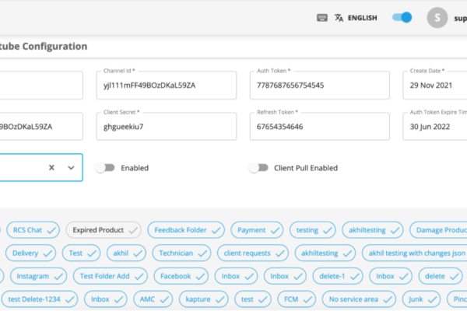Open the Create Date picker field
467x311 pixels.
(x=435, y=85)
